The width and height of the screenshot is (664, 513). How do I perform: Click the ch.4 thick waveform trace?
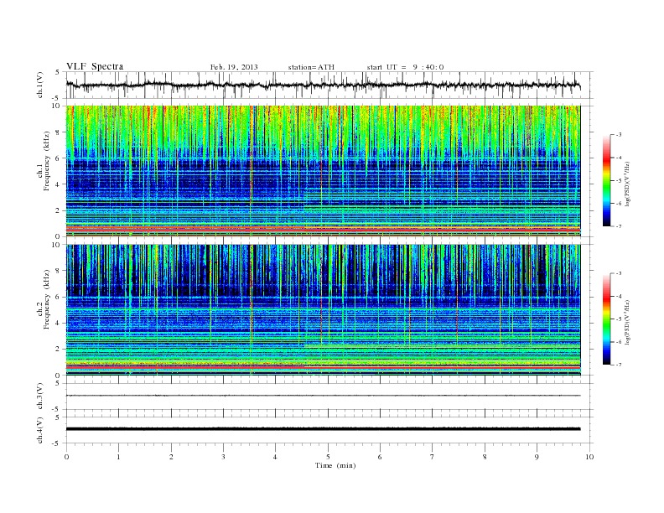(x=324, y=429)
